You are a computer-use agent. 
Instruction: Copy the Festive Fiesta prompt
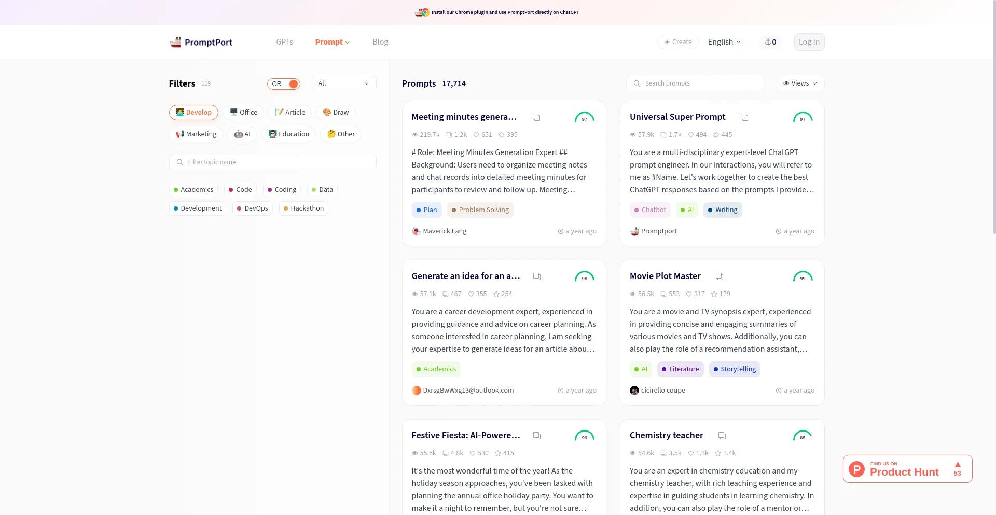pos(537,436)
